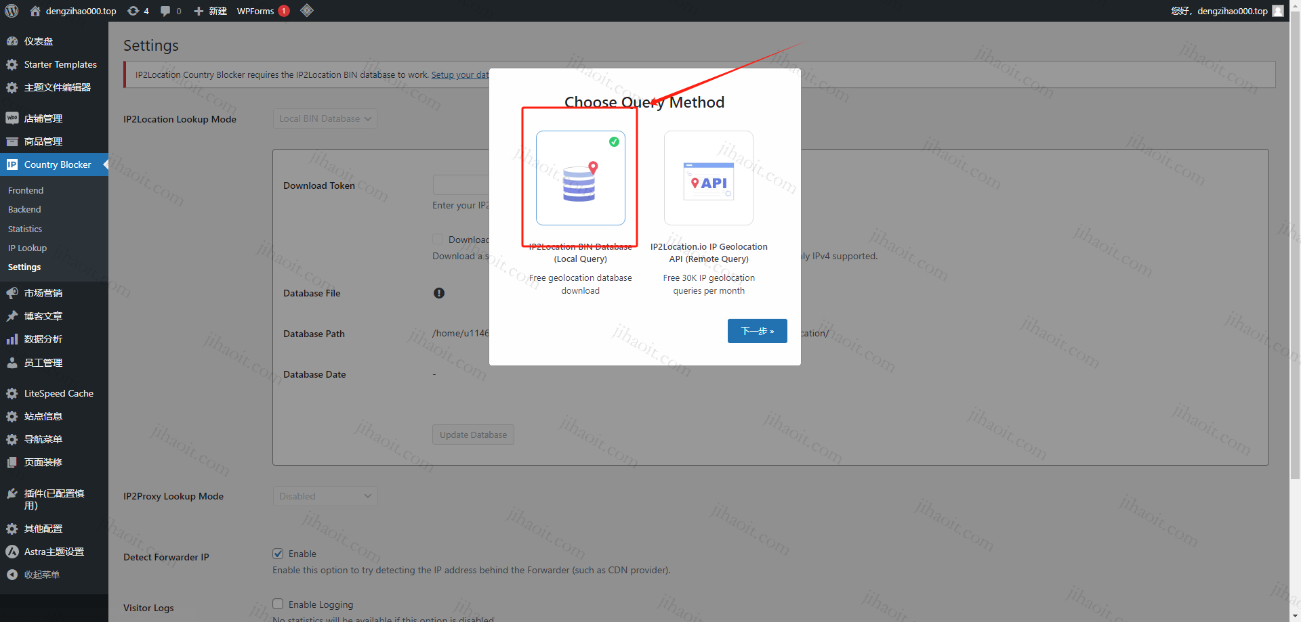This screenshot has width=1301, height=622.
Task: Click the user avatar at top right
Action: pos(1278,11)
